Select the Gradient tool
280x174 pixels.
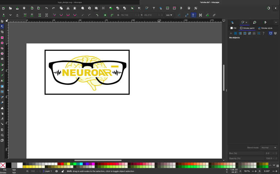(2, 86)
